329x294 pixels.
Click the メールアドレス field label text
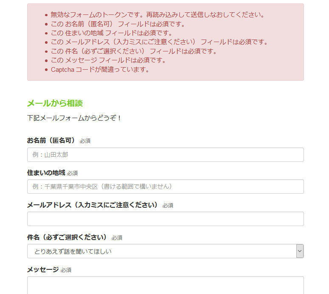point(92,205)
